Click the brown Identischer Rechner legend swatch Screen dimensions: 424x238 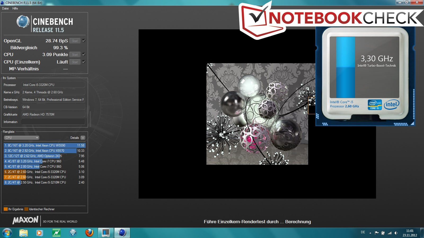pos(26,209)
